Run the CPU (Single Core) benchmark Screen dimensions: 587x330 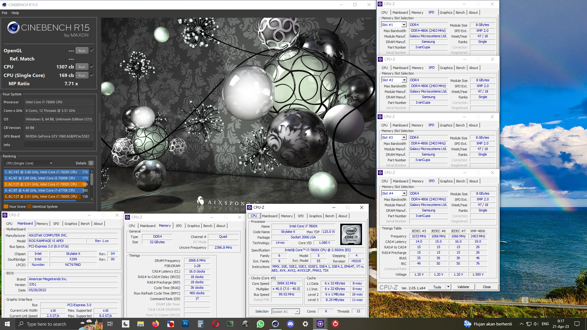(x=82, y=75)
